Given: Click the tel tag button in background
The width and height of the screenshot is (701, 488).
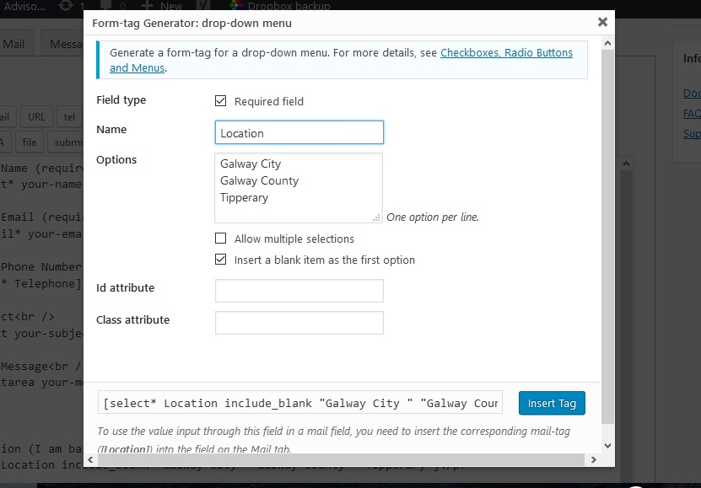Looking at the screenshot, I should pyautogui.click(x=69, y=117).
